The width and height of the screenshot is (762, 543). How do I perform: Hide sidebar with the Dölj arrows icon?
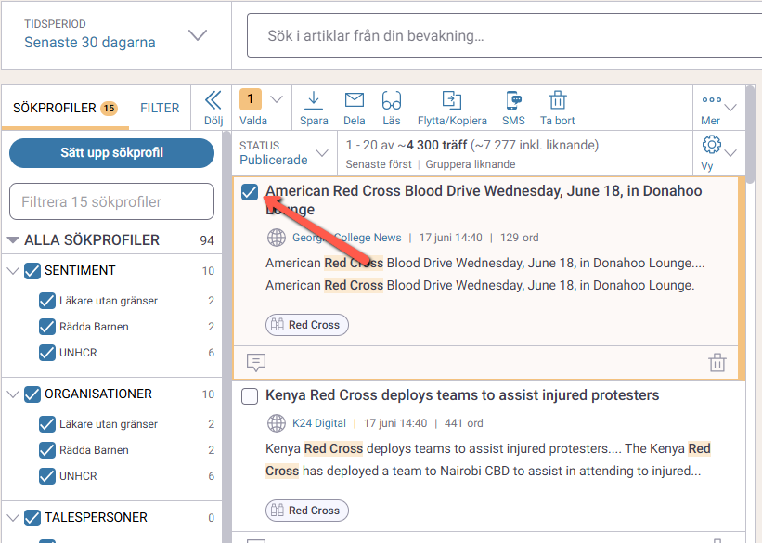(213, 100)
